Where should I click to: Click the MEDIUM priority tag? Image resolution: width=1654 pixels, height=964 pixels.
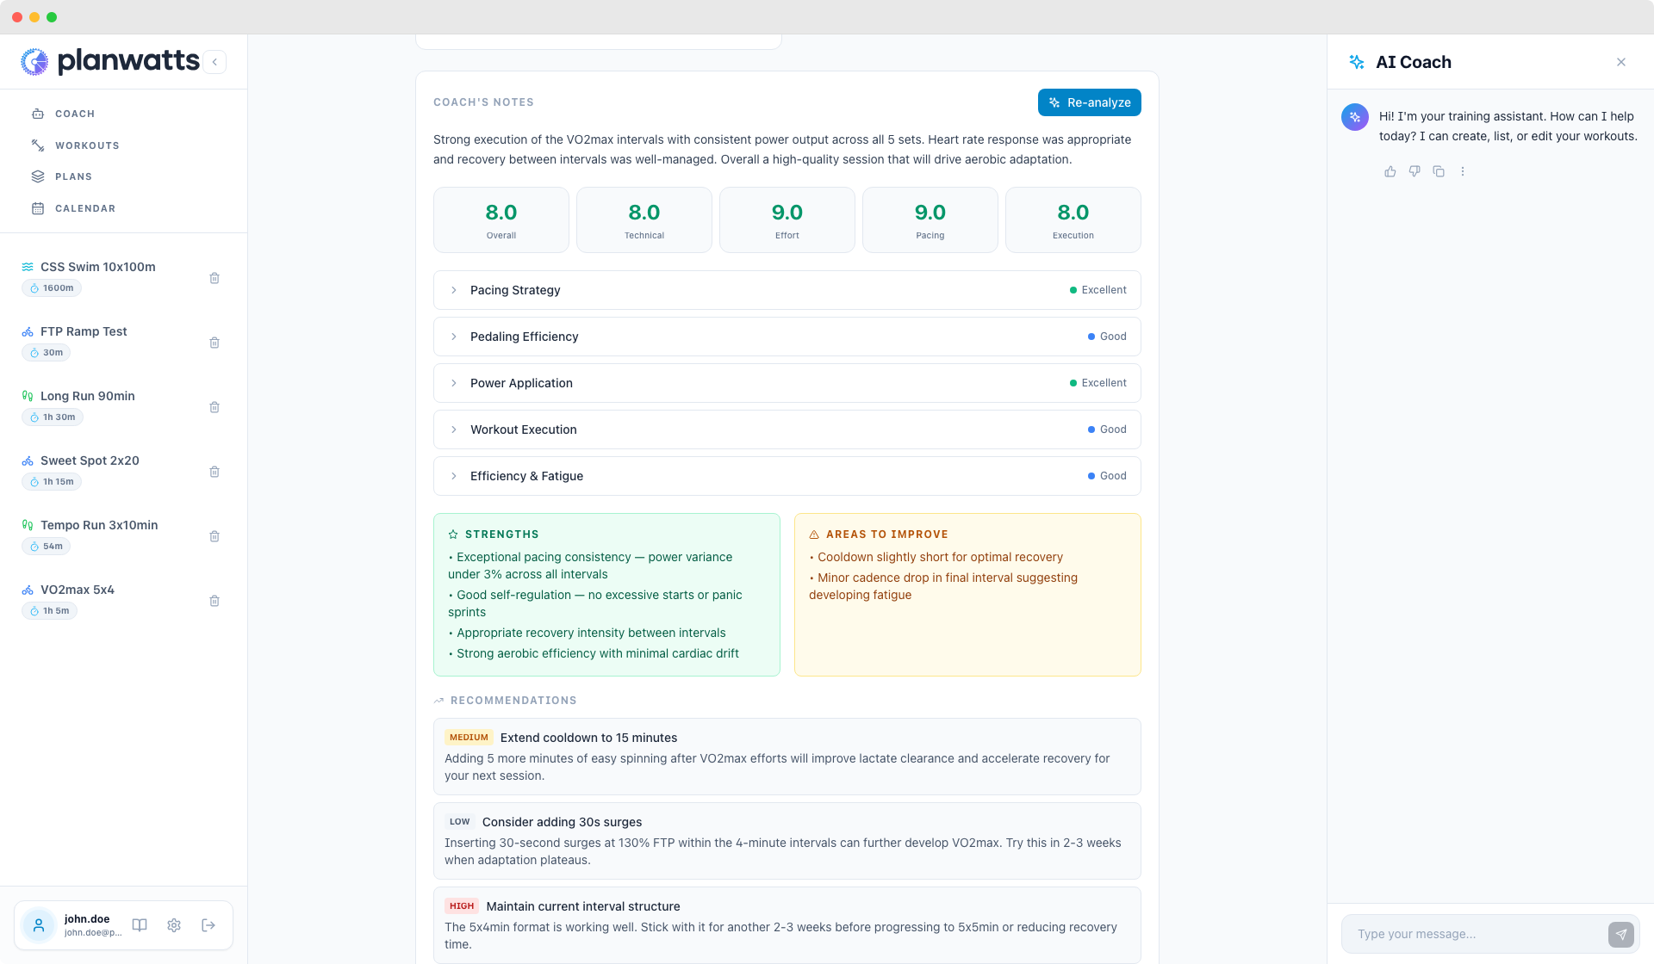coord(469,738)
